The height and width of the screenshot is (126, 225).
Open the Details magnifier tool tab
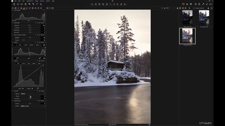(27, 8)
